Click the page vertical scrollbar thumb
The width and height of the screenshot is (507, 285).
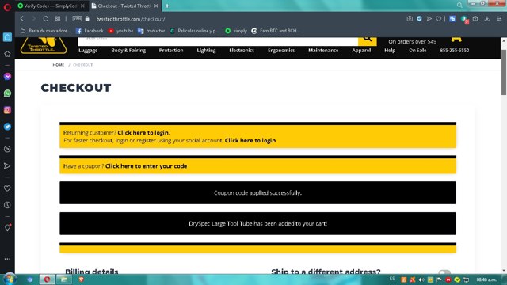coord(504,72)
